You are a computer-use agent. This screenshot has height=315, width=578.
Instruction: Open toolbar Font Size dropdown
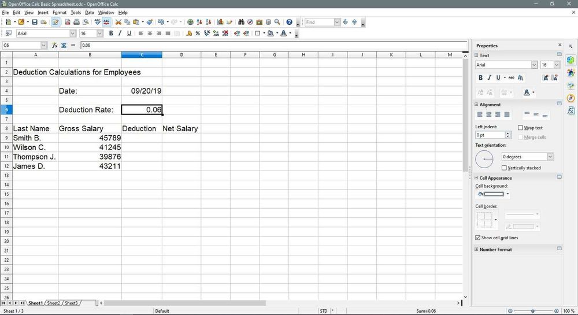click(x=100, y=34)
